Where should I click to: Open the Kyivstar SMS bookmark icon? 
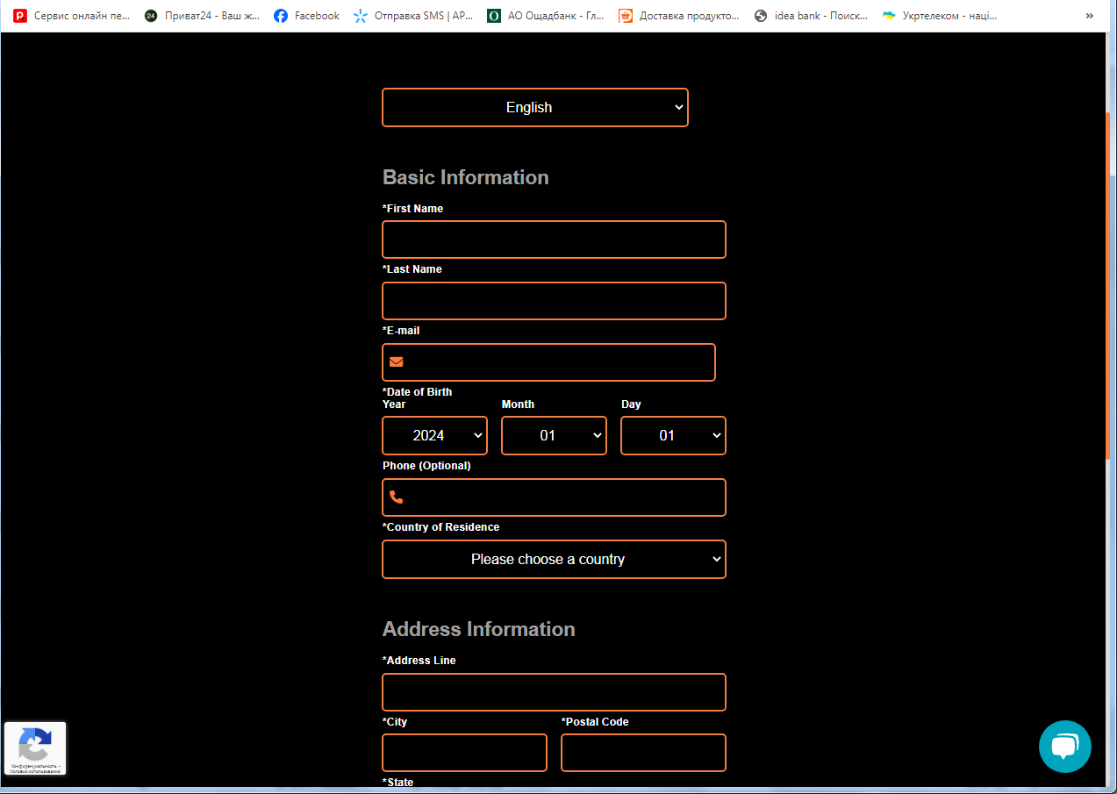[x=360, y=16]
